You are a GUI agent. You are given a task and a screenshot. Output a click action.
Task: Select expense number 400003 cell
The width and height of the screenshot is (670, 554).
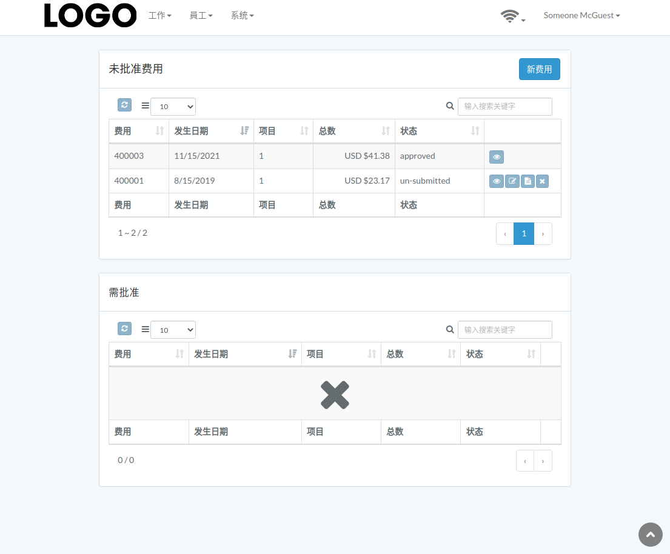(x=139, y=156)
